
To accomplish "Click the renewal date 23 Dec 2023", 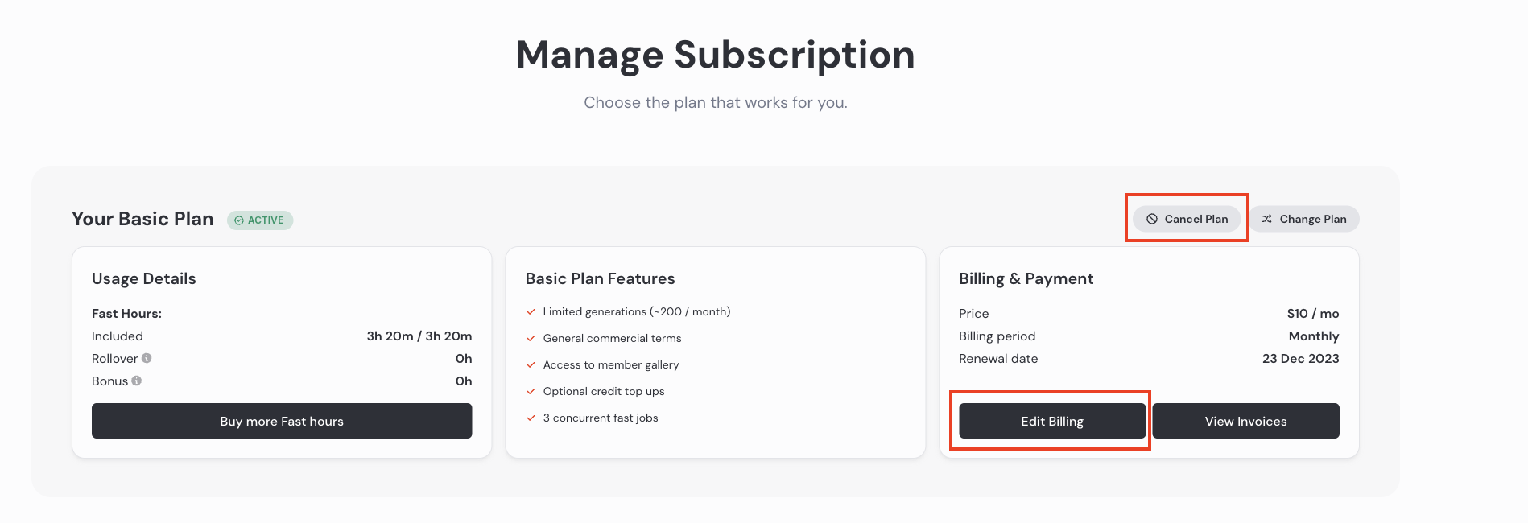I will click(1300, 358).
